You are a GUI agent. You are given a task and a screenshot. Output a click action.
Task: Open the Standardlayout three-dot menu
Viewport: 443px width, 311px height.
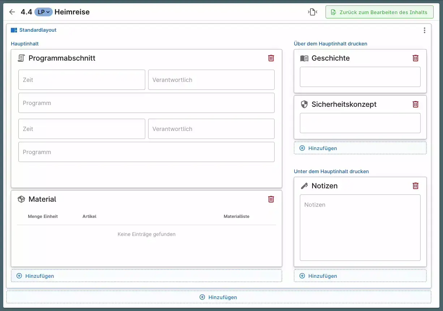pyautogui.click(x=424, y=30)
